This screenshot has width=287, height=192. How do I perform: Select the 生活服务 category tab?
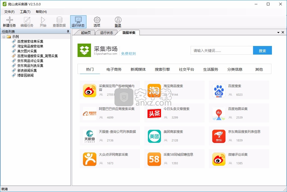click(211, 69)
